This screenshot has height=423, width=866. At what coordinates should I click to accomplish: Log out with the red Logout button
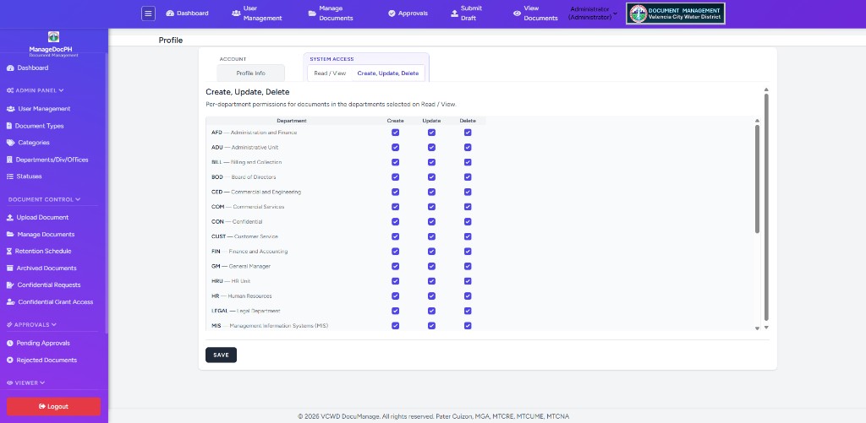point(53,406)
